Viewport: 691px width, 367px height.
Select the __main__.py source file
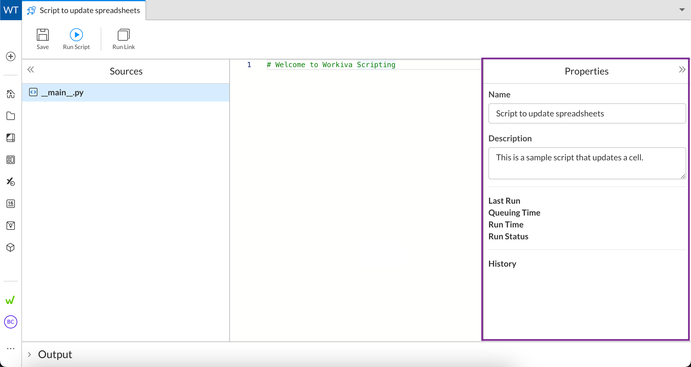click(126, 93)
